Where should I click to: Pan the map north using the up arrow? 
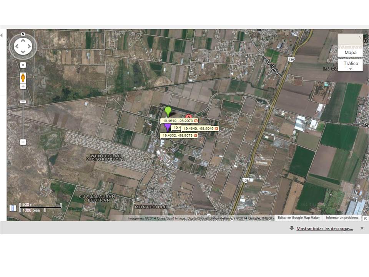[23, 40]
